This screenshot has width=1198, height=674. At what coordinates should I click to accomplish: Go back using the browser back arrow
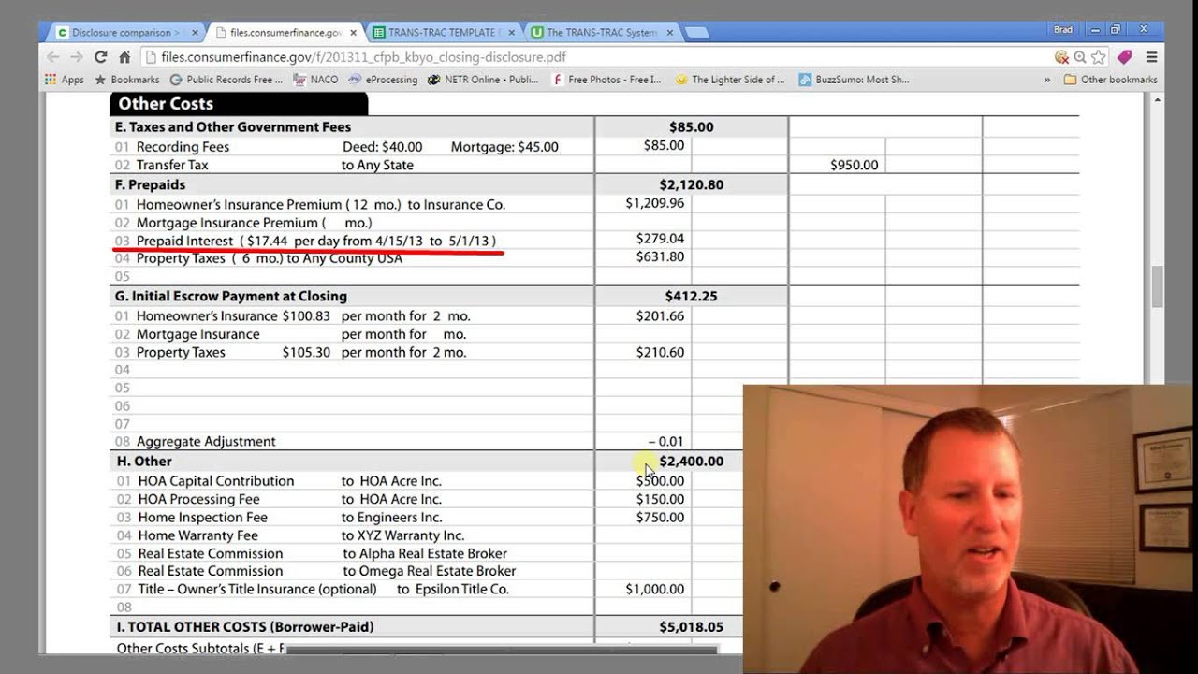pyautogui.click(x=53, y=57)
